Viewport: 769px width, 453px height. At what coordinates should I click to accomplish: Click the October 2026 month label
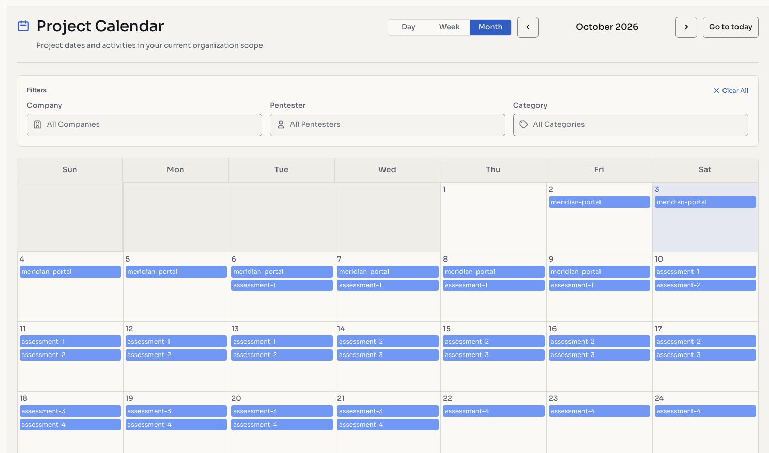coord(607,27)
